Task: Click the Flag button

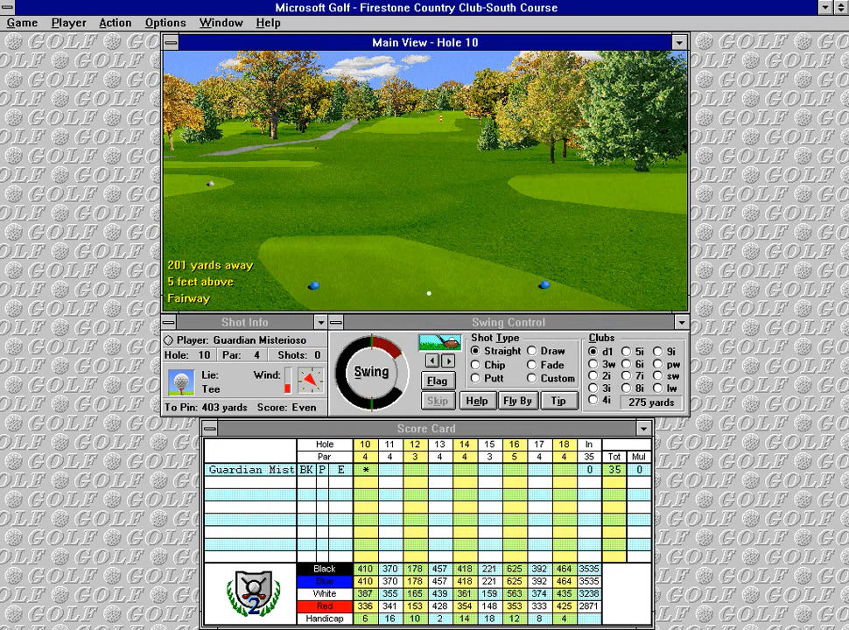Action: pyautogui.click(x=438, y=381)
